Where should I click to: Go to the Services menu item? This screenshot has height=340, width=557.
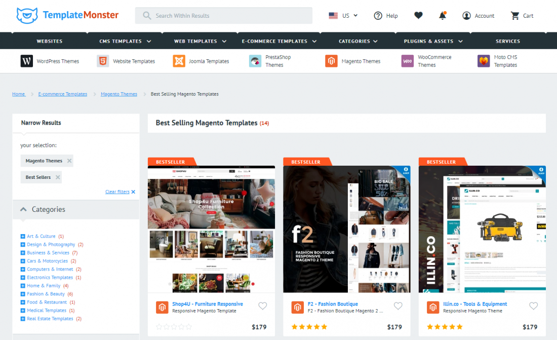tap(508, 41)
